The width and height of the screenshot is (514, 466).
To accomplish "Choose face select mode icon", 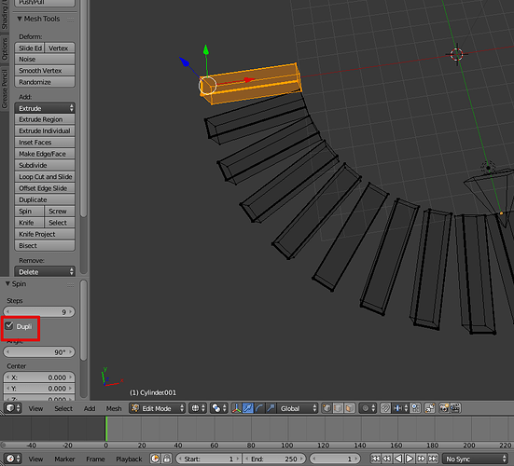I will [350, 408].
